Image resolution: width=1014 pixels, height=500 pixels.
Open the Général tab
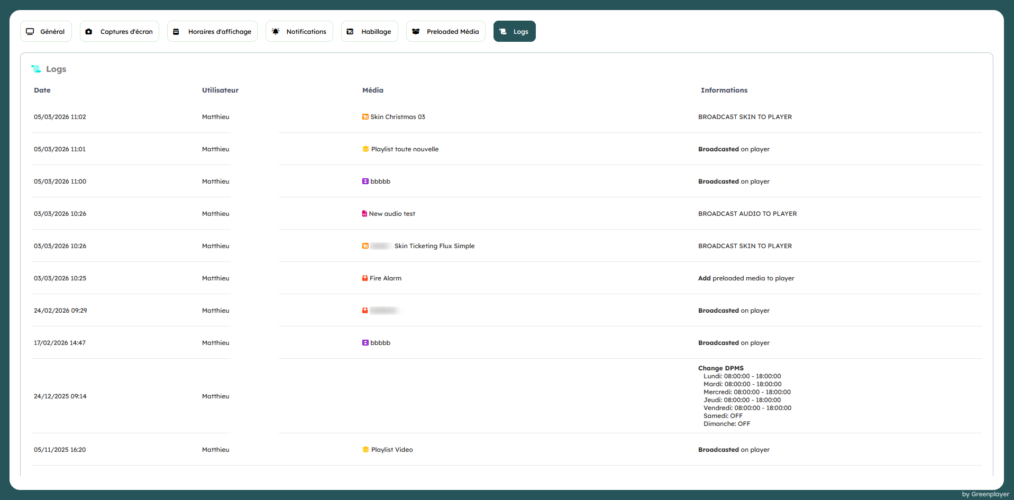click(46, 32)
